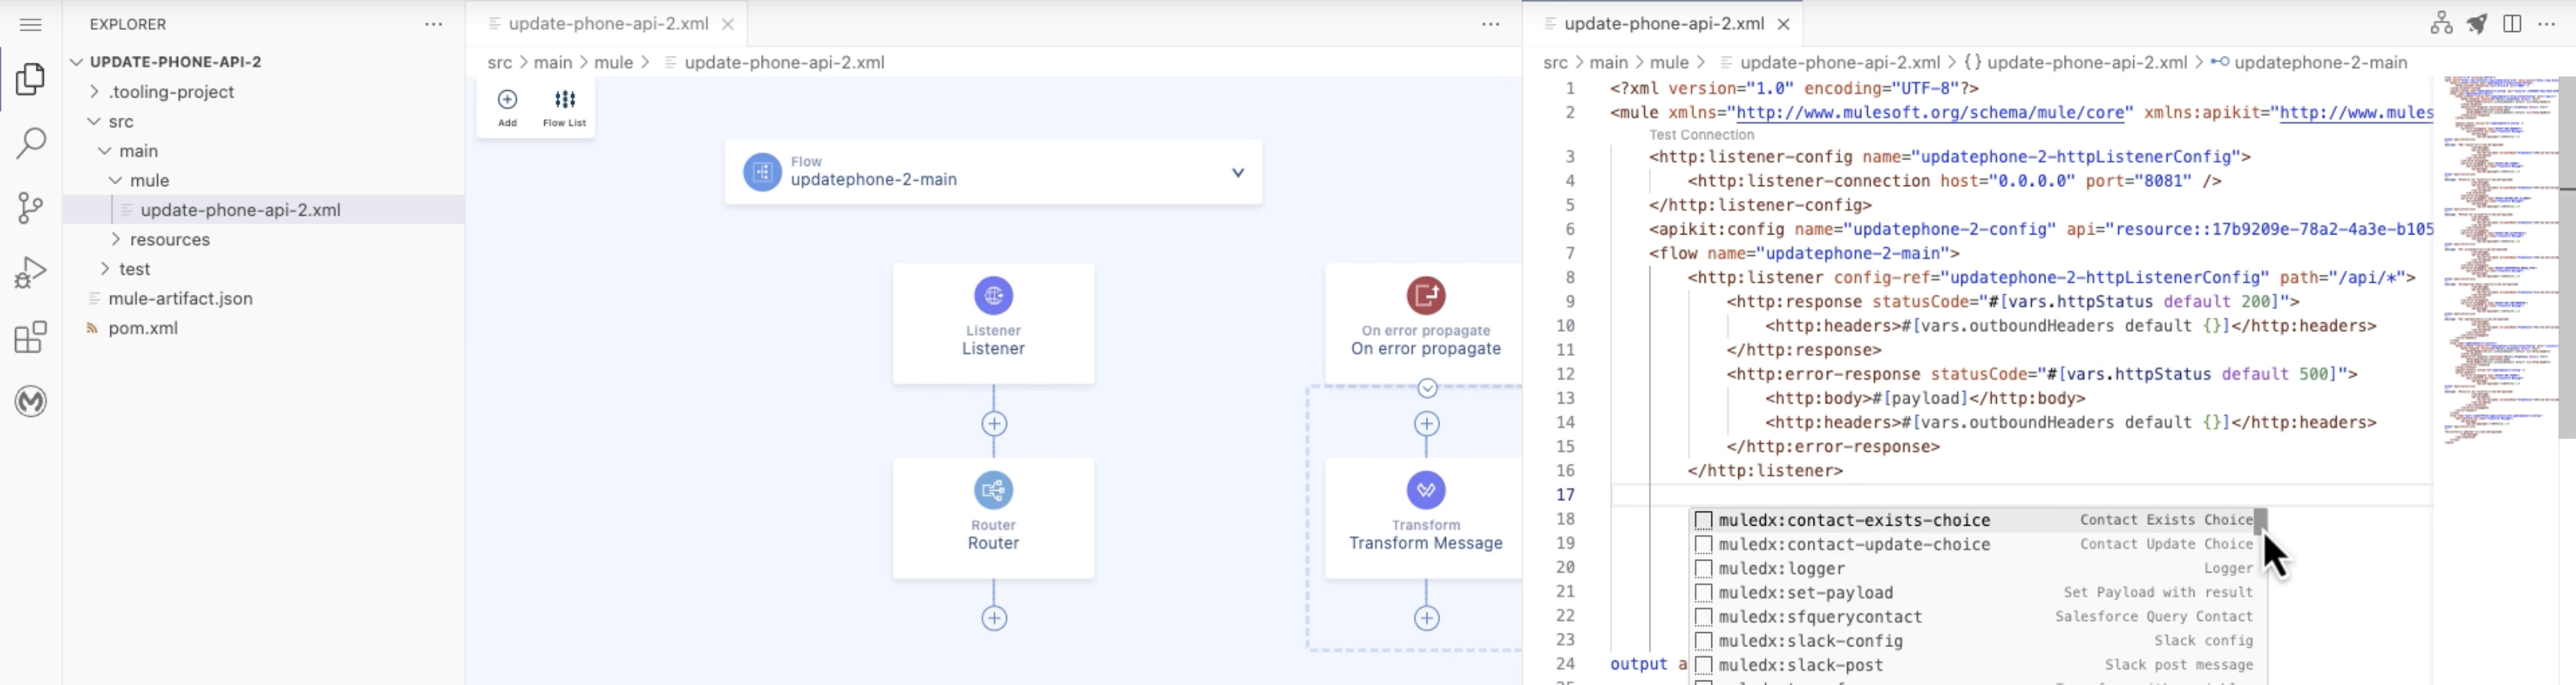Split the editor using the split icon

coord(2513,22)
